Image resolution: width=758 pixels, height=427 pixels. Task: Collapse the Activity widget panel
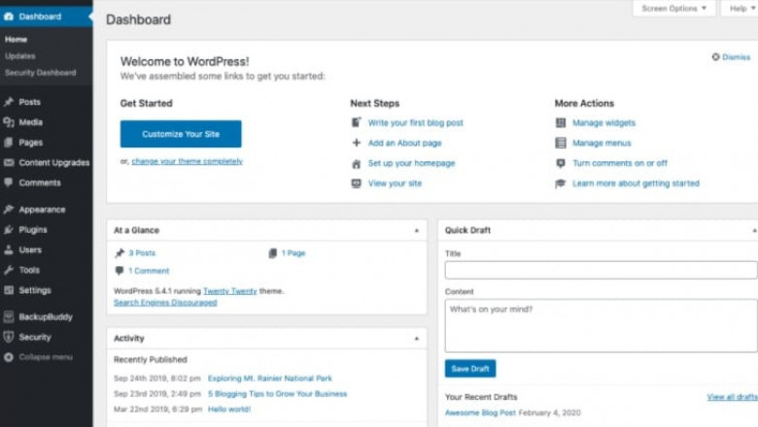pyautogui.click(x=417, y=339)
